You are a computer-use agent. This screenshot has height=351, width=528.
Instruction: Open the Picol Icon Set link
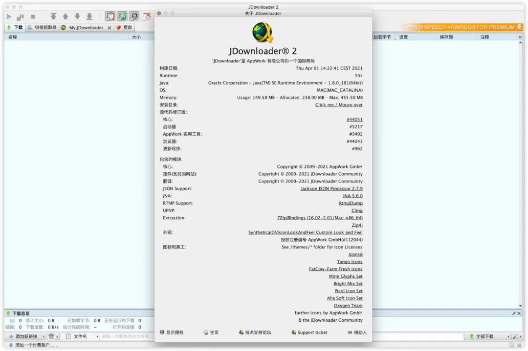[x=349, y=291]
